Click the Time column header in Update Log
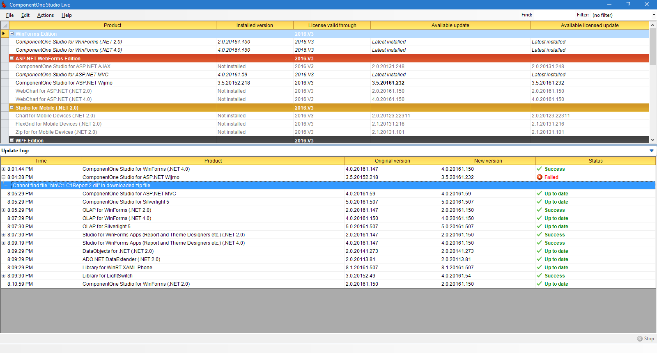 (x=41, y=160)
